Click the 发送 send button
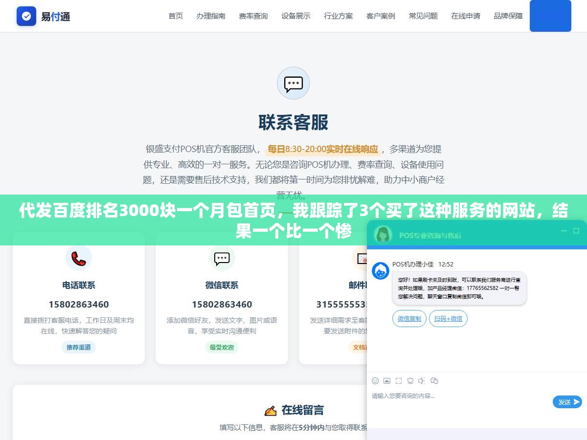587x440 pixels. pos(567,402)
